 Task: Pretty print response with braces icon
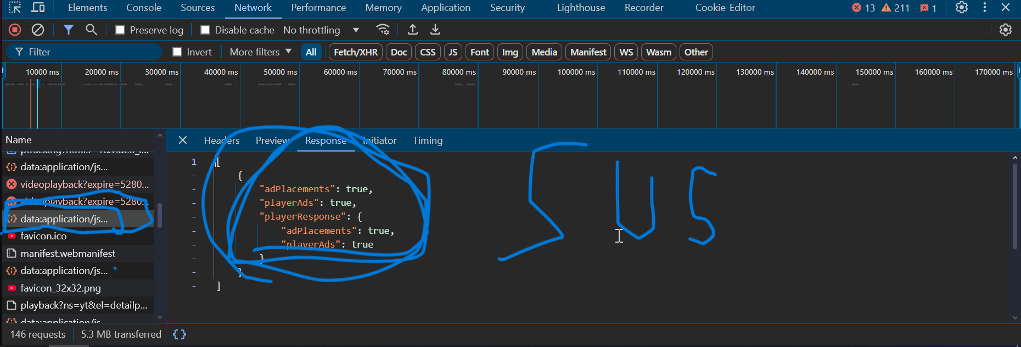tap(179, 334)
